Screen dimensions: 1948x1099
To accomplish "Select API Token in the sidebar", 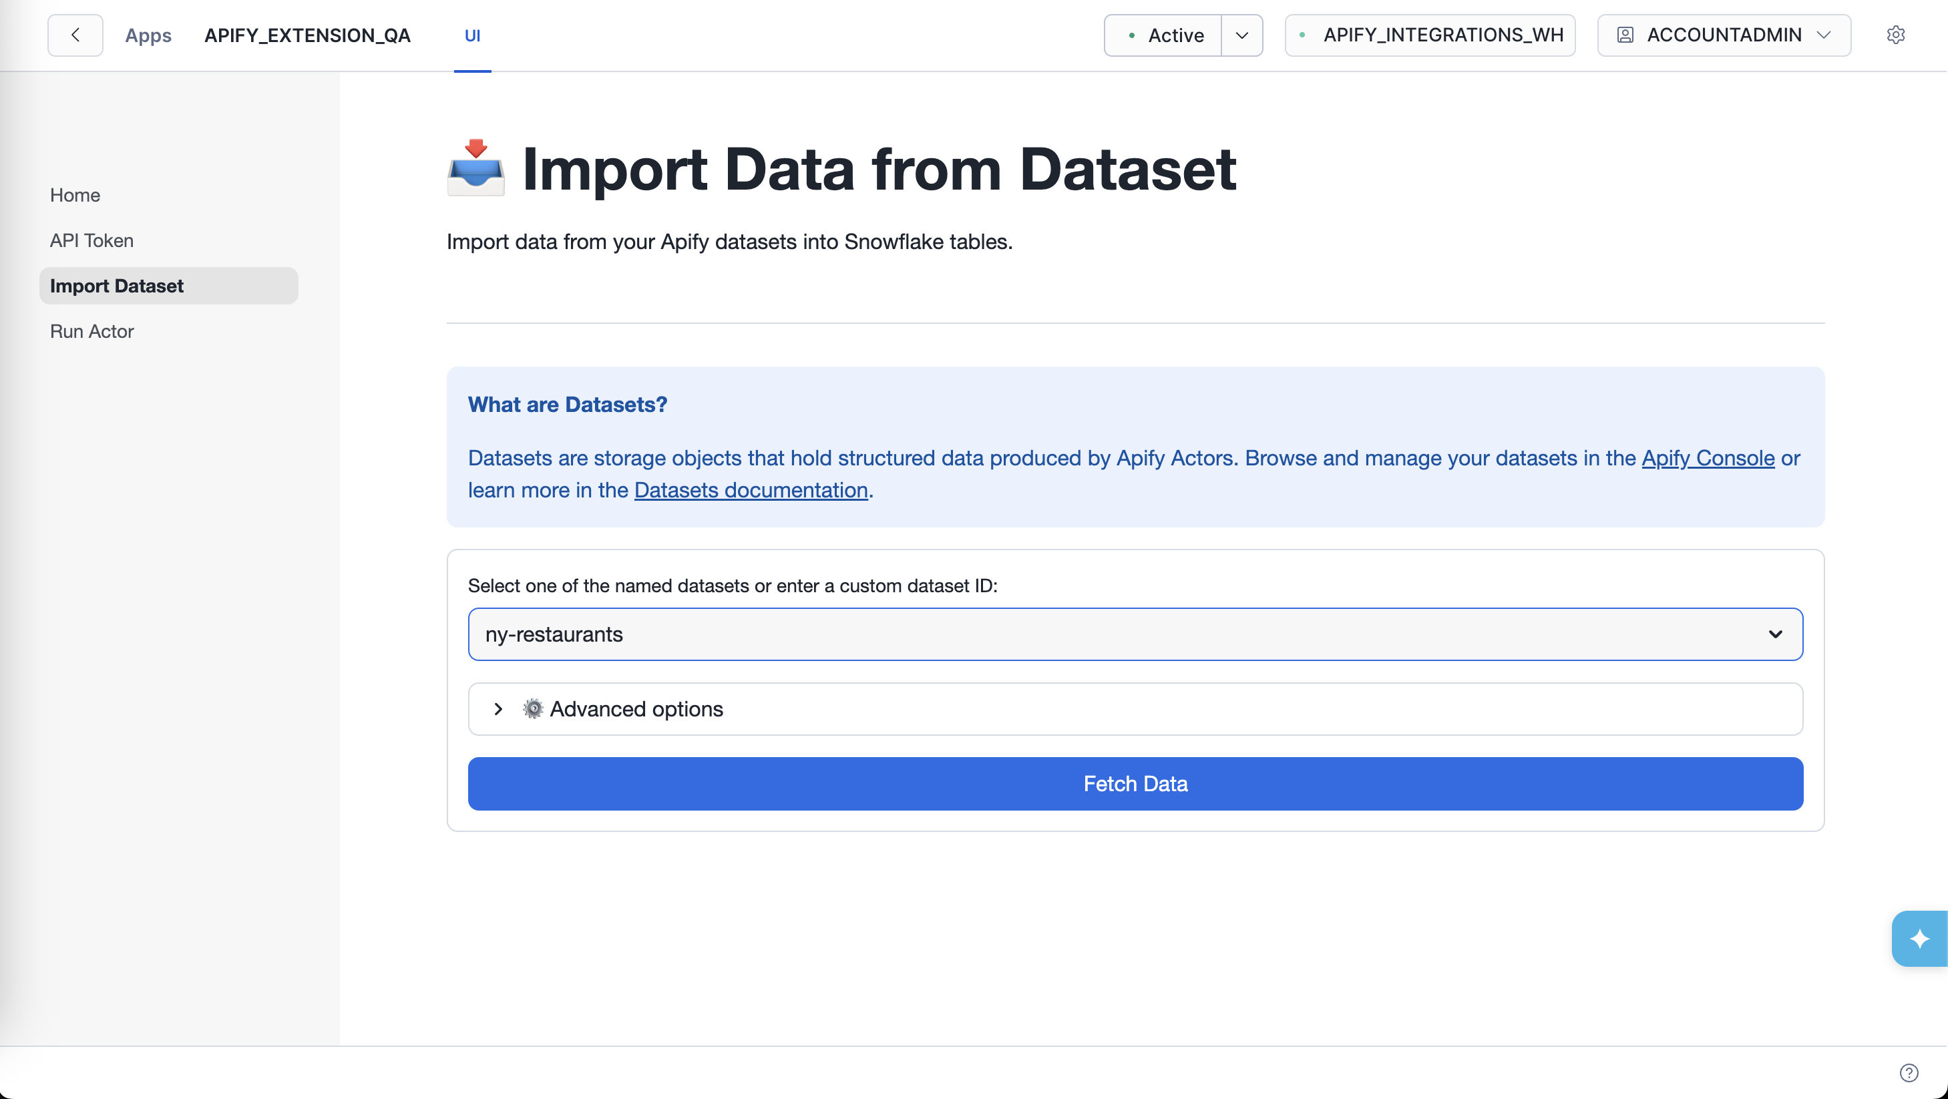I will pyautogui.click(x=91, y=240).
